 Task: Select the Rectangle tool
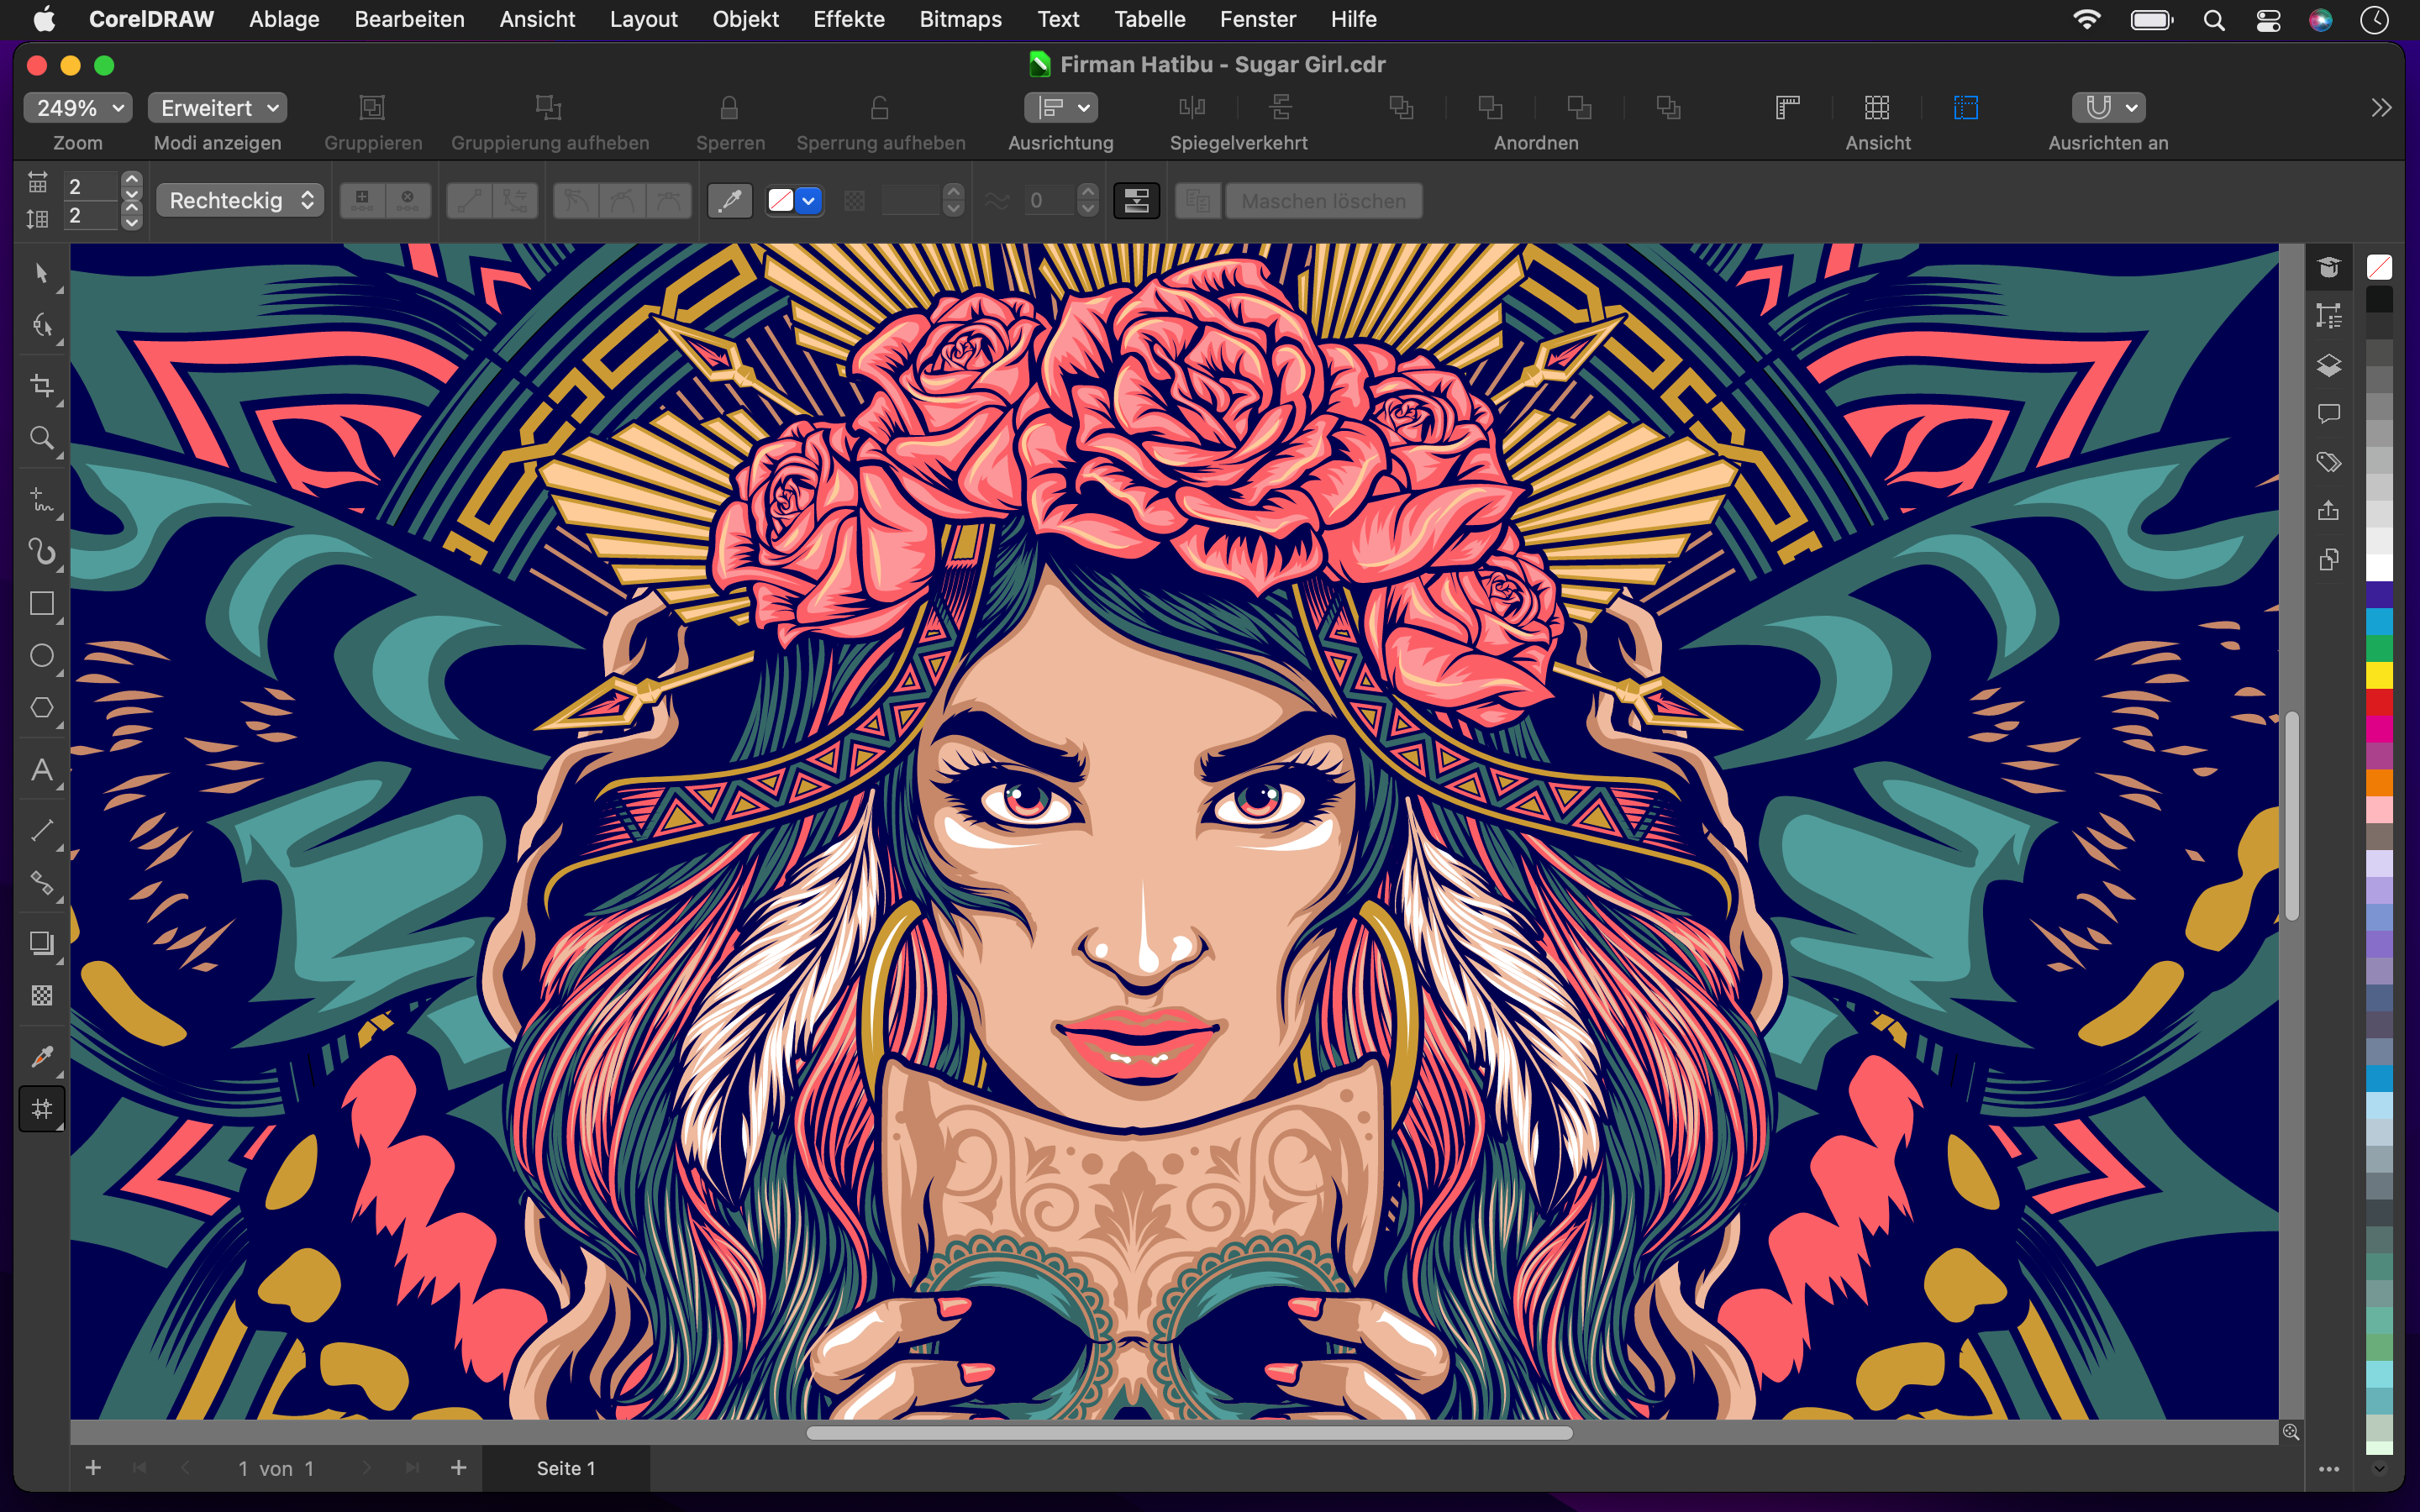pyautogui.click(x=42, y=604)
